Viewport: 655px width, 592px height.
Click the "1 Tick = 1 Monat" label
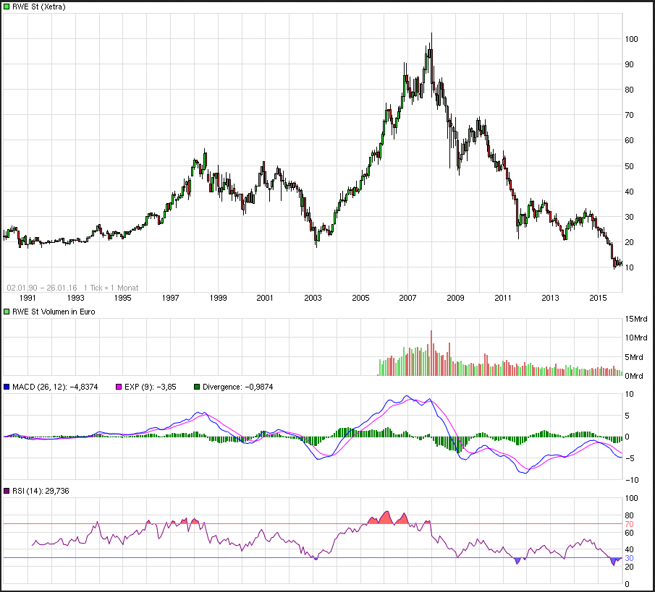(111, 288)
